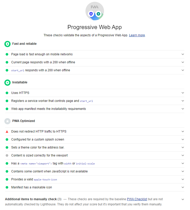Click the PWA Optimized gray star icon

(7, 121)
